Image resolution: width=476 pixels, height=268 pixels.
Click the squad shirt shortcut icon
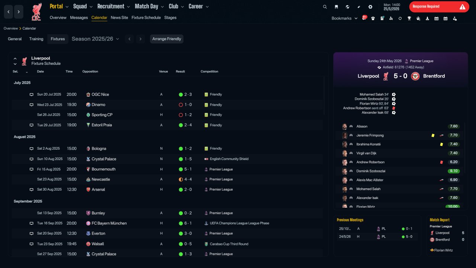tap(373, 18)
